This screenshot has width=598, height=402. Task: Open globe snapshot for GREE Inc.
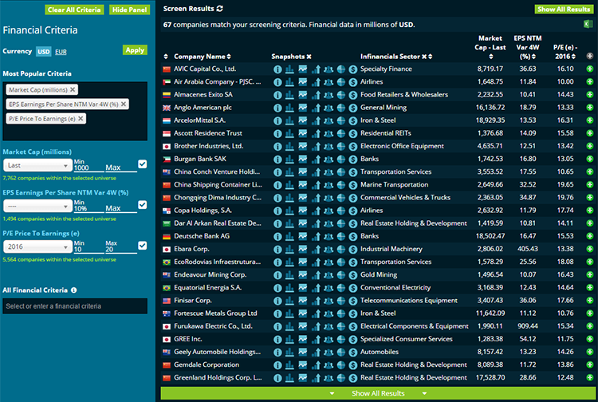(341, 340)
